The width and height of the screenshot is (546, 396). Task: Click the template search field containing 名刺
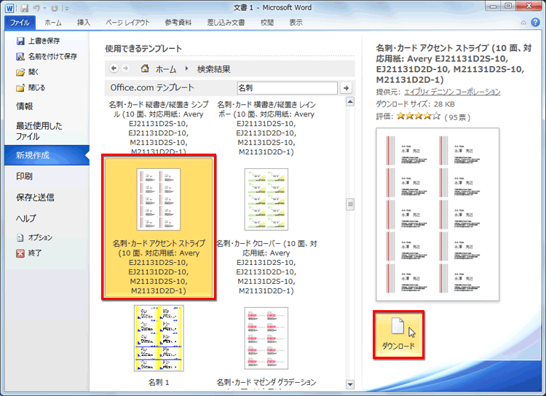point(287,88)
